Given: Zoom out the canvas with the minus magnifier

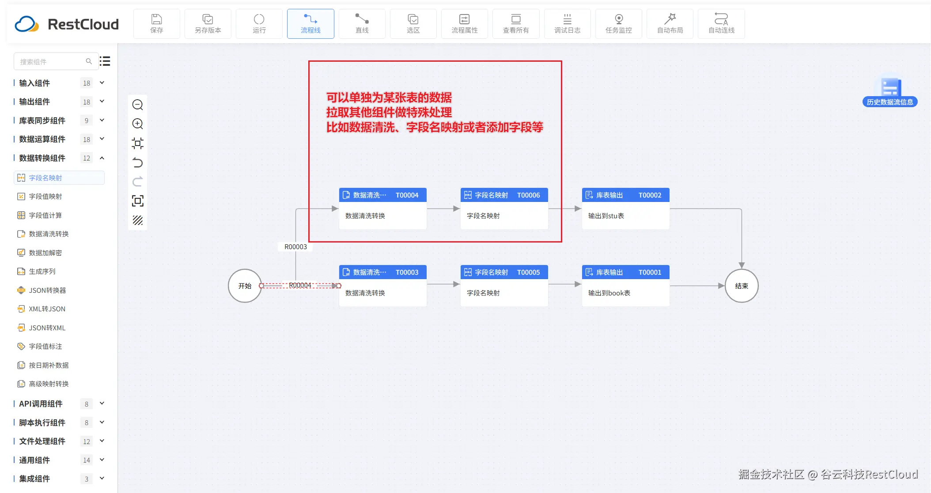Looking at the screenshot, I should click(138, 105).
